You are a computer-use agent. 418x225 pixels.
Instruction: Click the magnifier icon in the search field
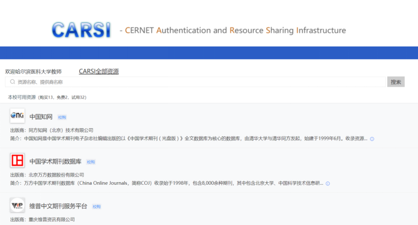tap(12, 82)
